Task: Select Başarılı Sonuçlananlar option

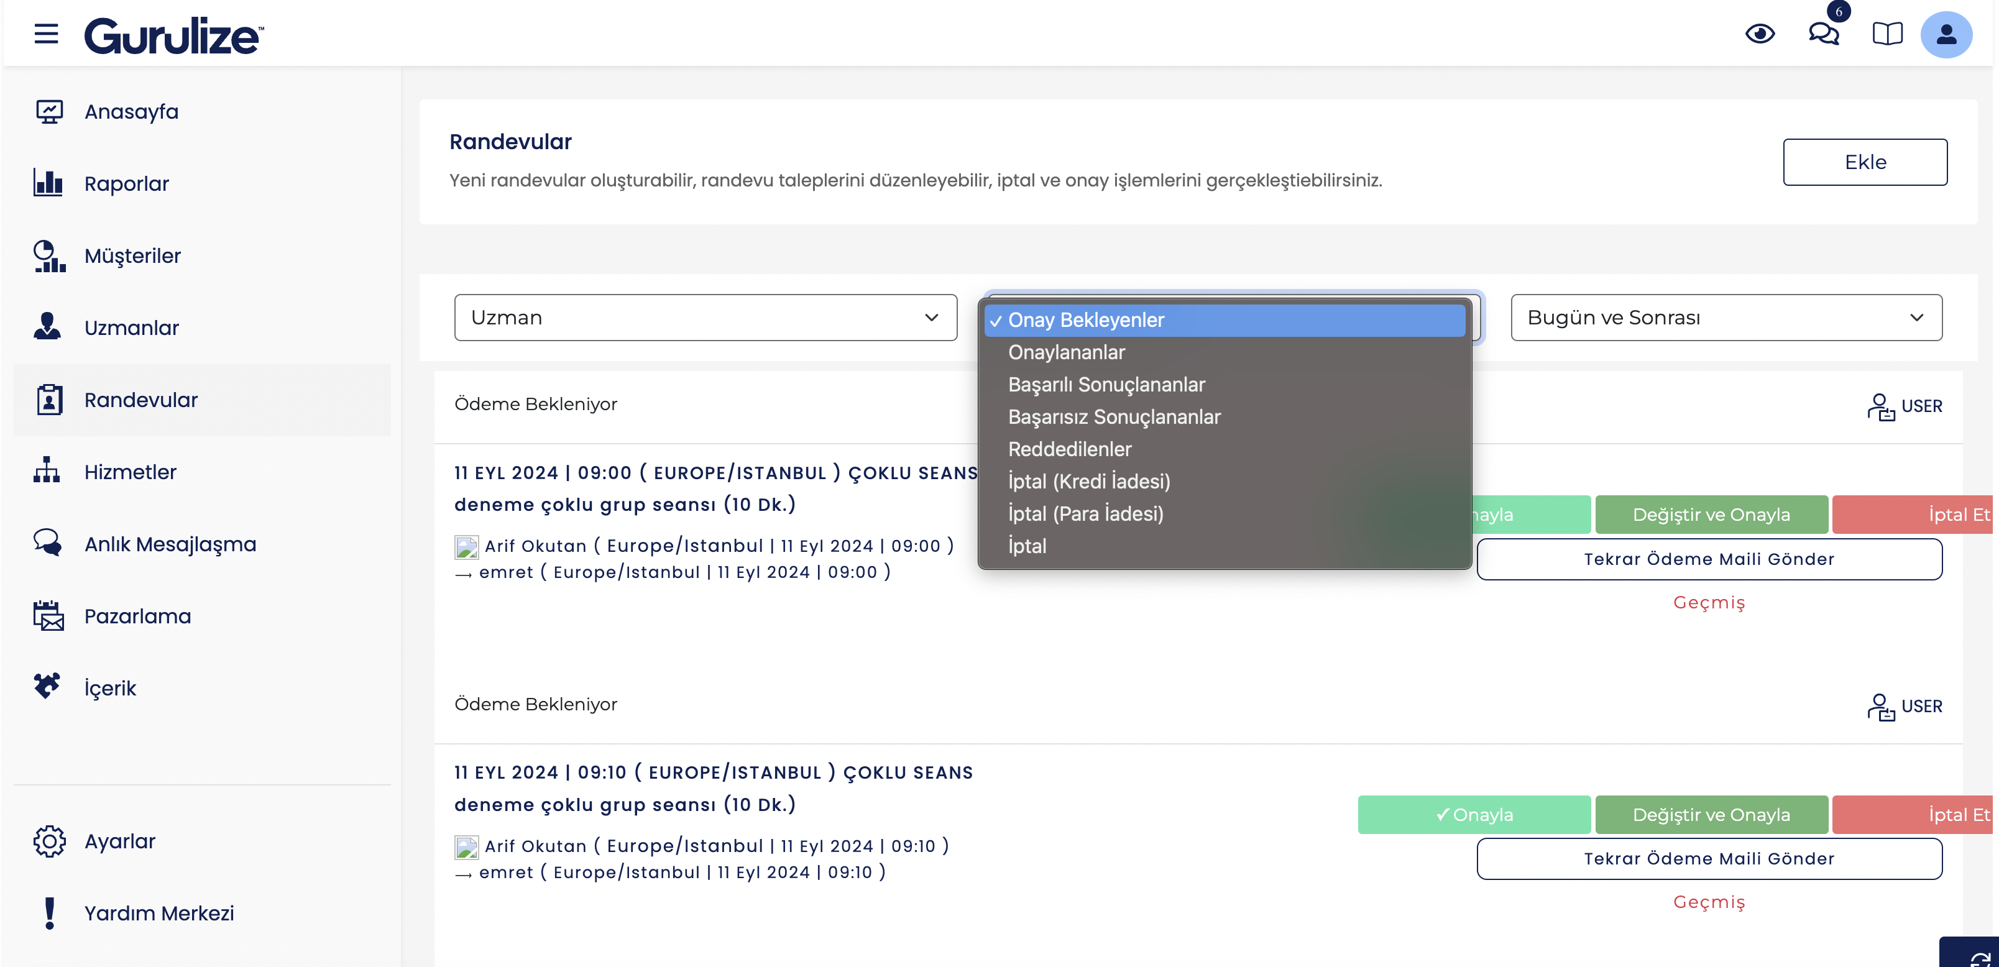Action: (1225, 385)
